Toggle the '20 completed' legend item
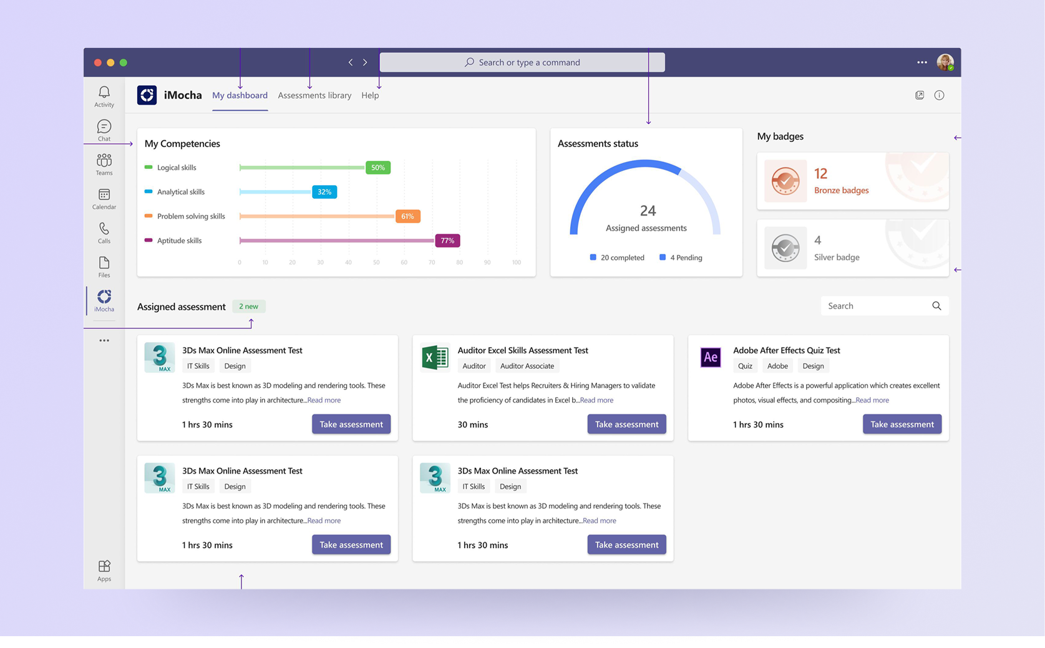This screenshot has height=648, width=1045. [x=617, y=257]
